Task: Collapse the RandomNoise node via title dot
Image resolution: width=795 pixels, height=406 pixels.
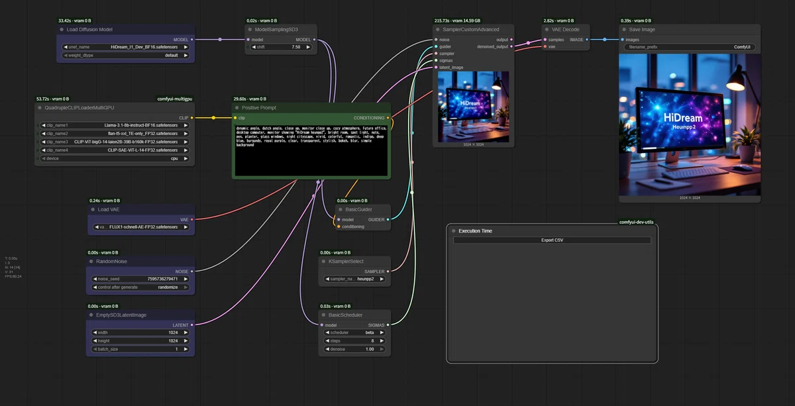Action: pyautogui.click(x=91, y=262)
